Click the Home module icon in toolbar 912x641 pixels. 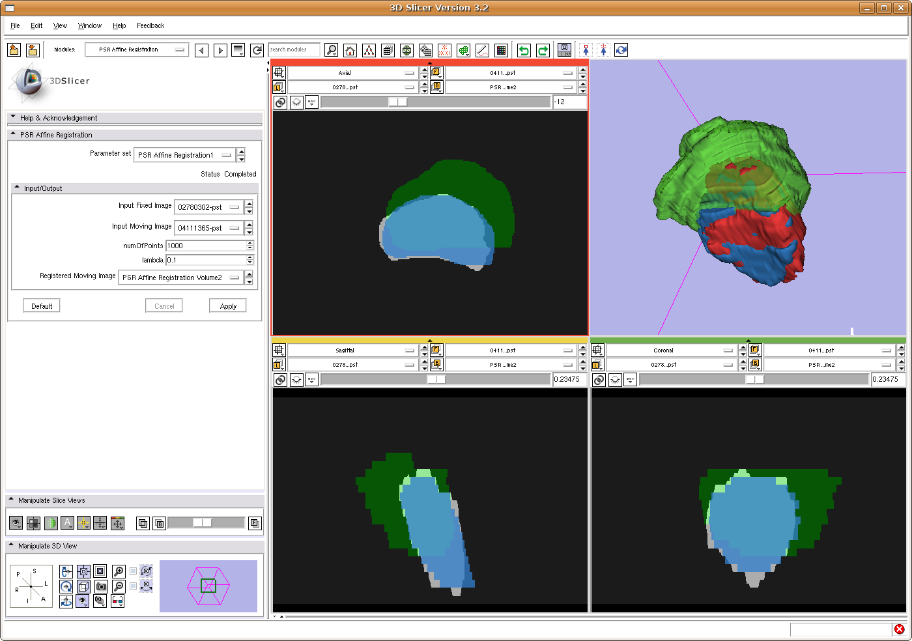350,50
